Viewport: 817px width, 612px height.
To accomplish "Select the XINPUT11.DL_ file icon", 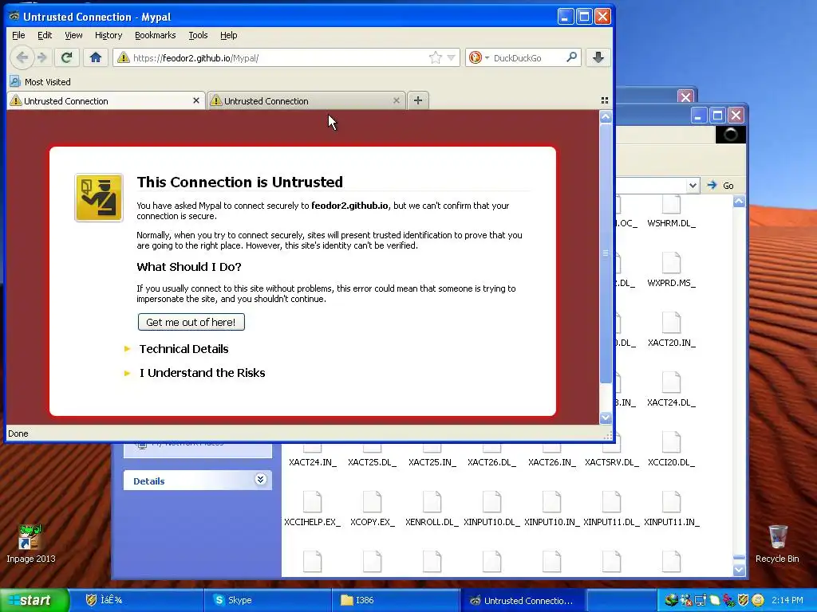I will pos(612,502).
